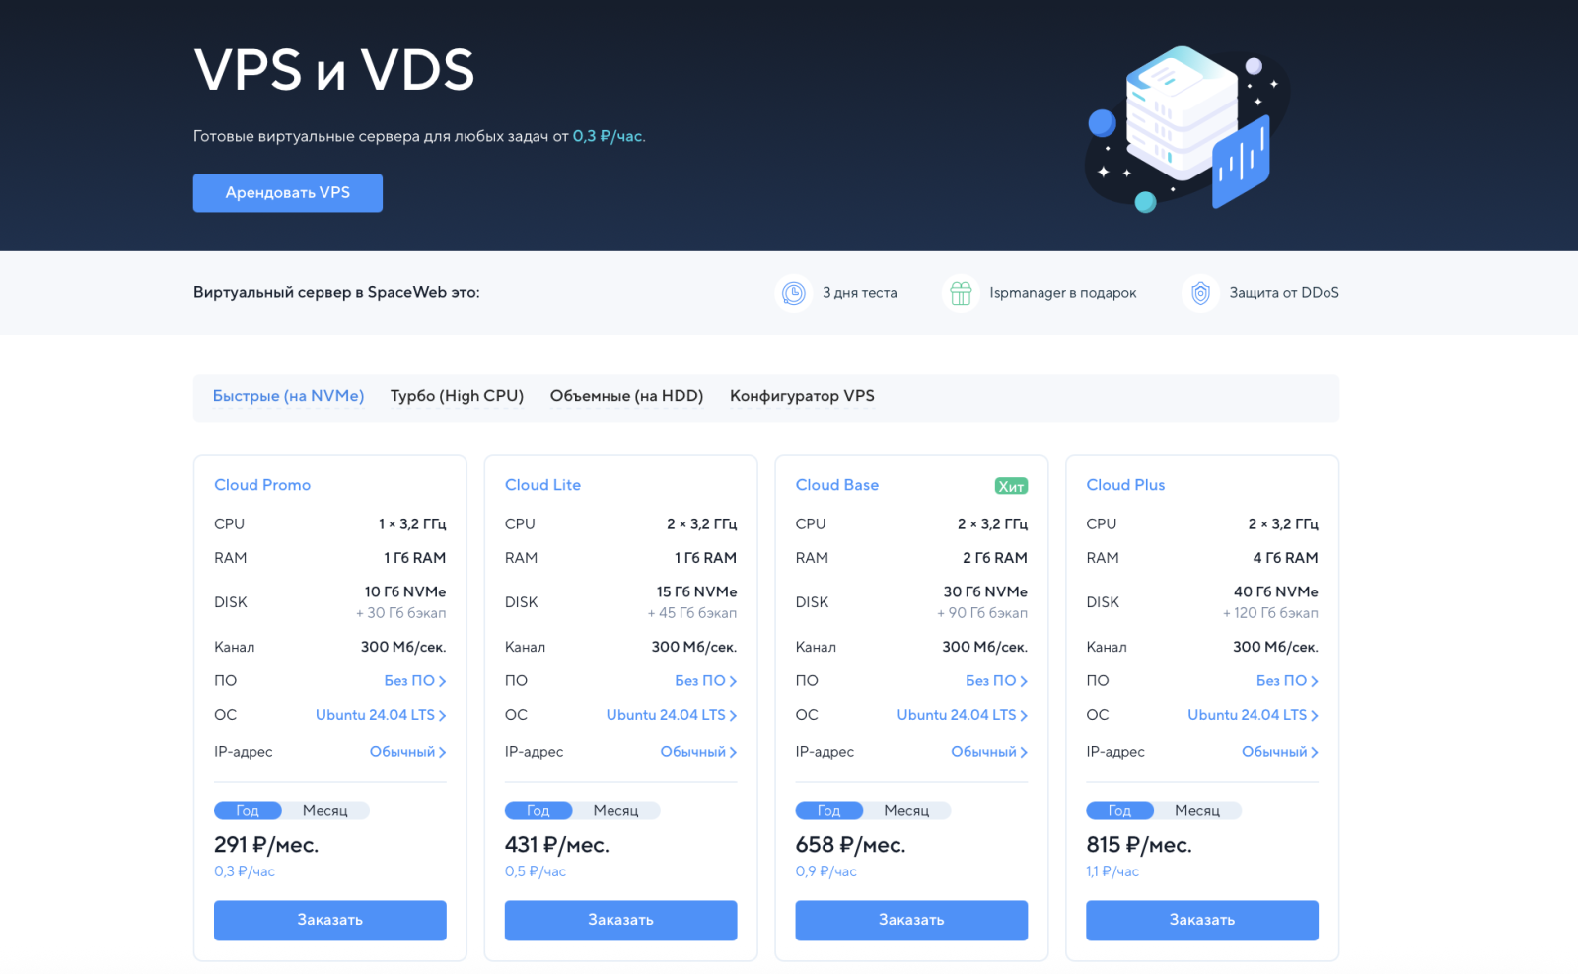This screenshot has width=1578, height=974.
Task: Click the chevron next to Cloud Promo's Ubuntu 24.04 LTS
Action: tap(442, 716)
